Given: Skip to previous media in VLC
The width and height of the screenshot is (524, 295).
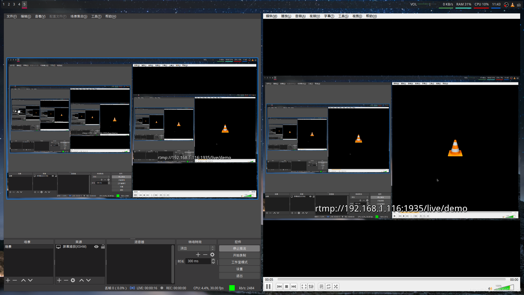Looking at the screenshot, I should tap(279, 287).
